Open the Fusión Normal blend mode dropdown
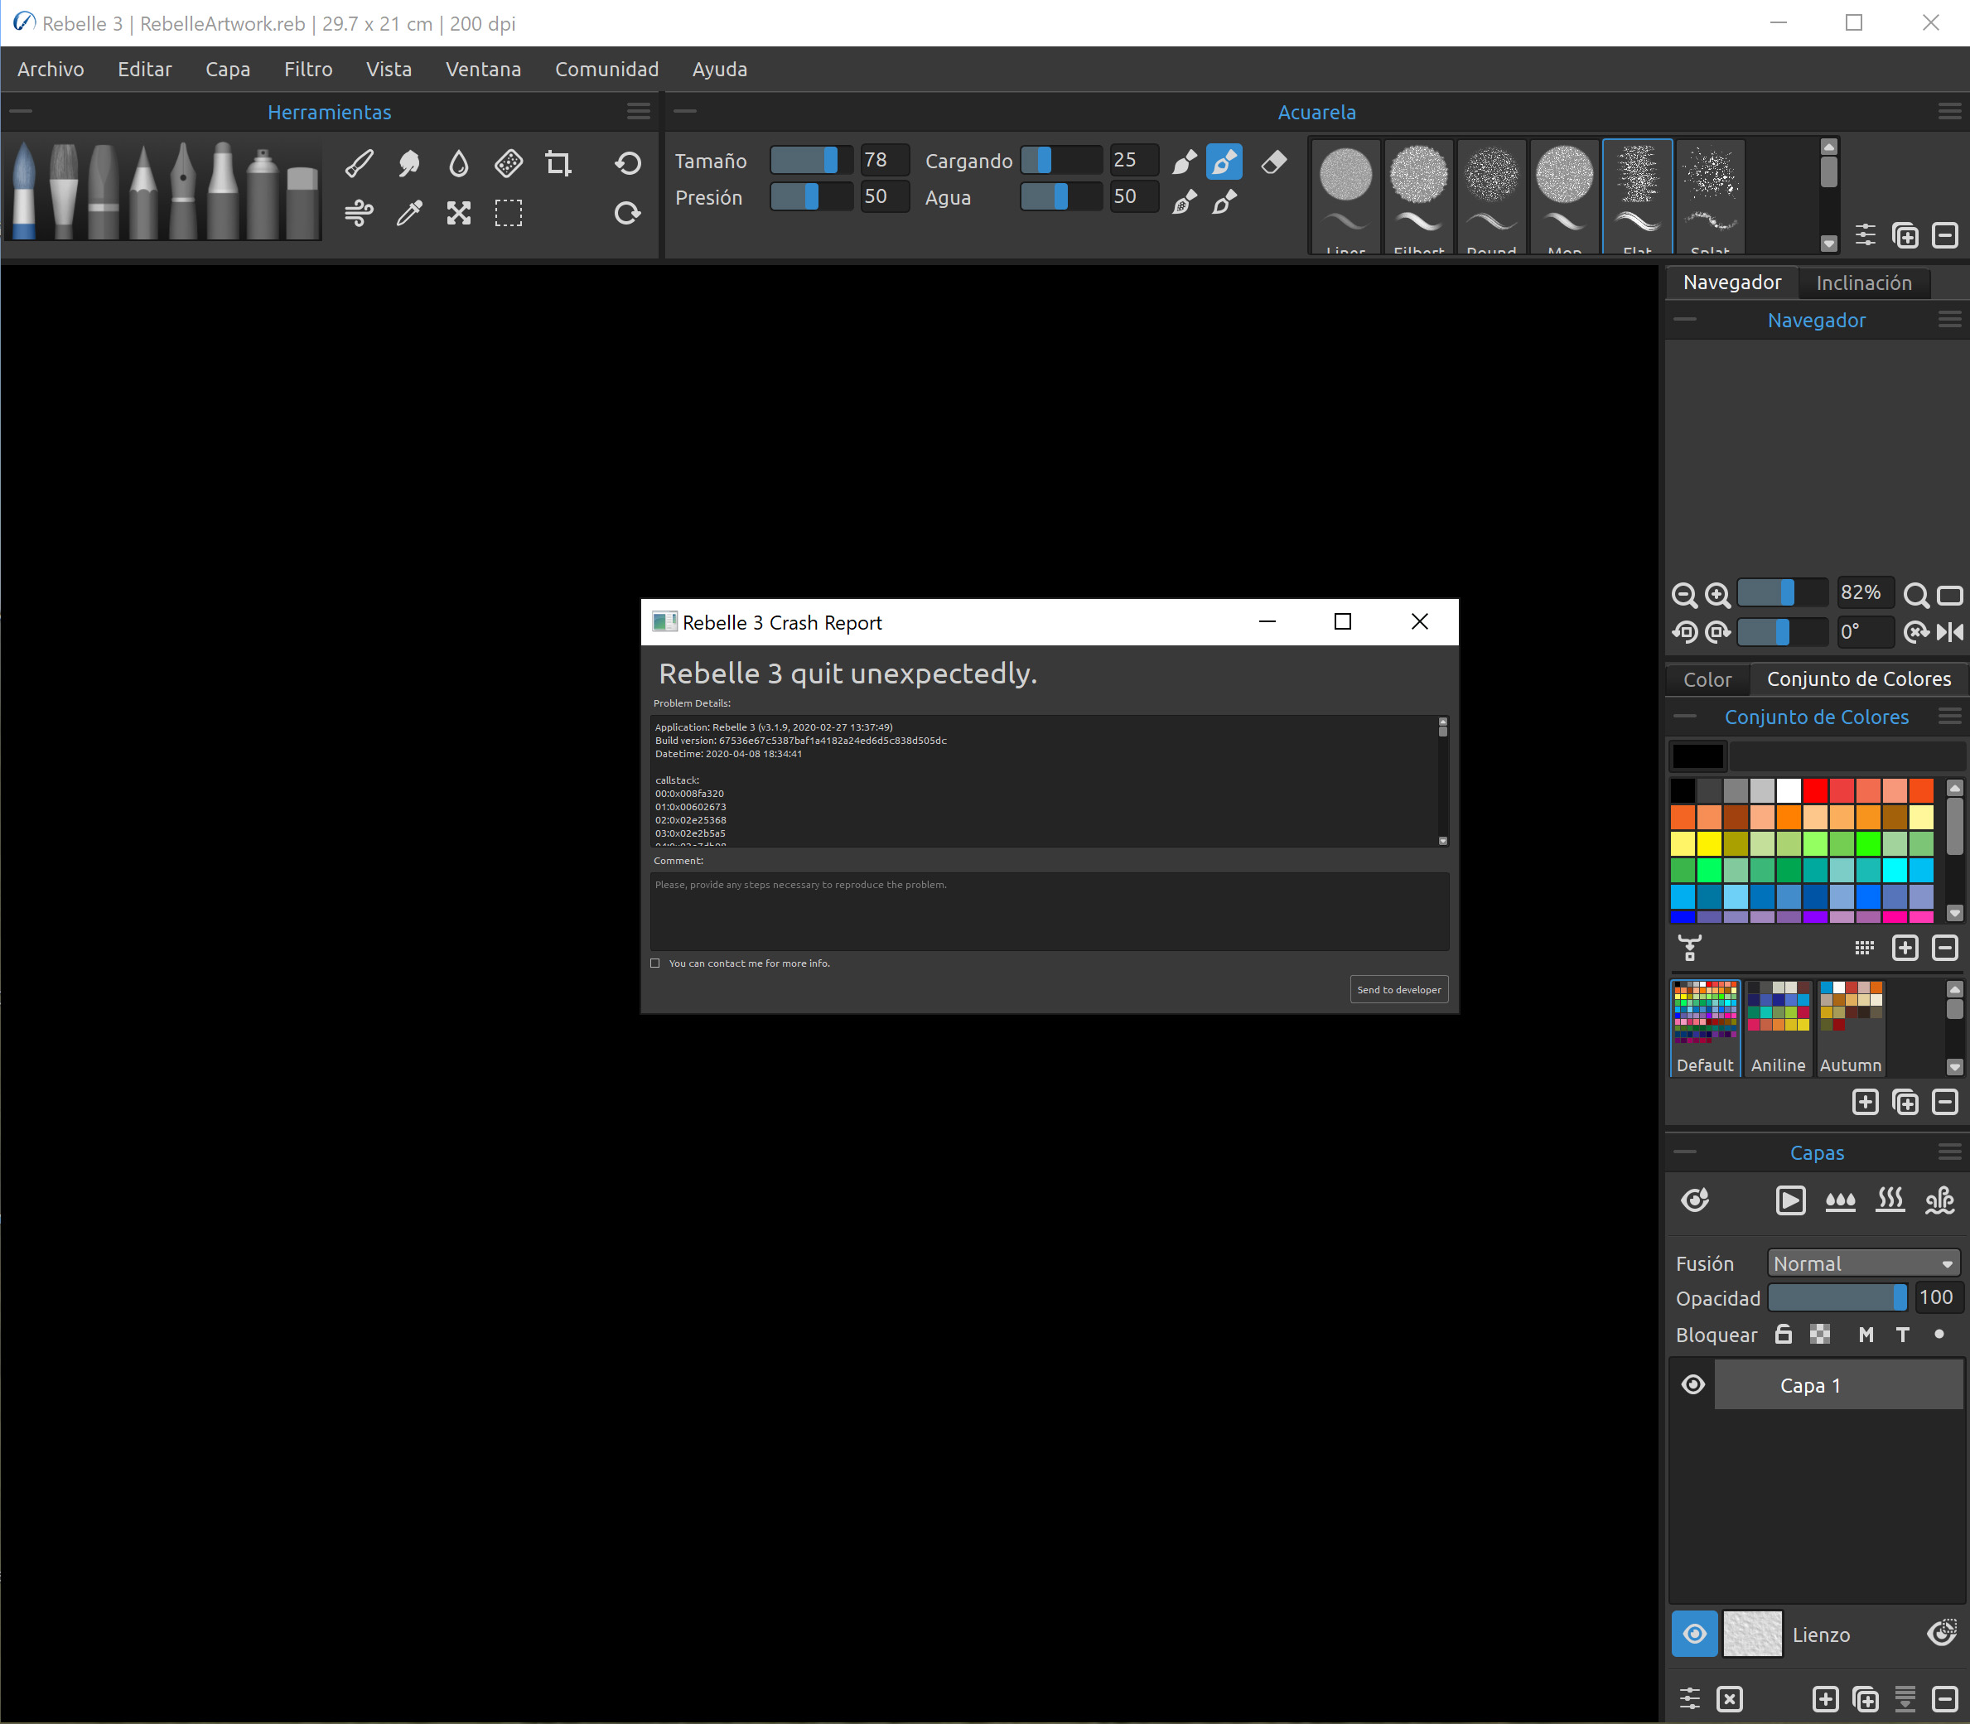This screenshot has width=1970, height=1724. [1863, 1263]
